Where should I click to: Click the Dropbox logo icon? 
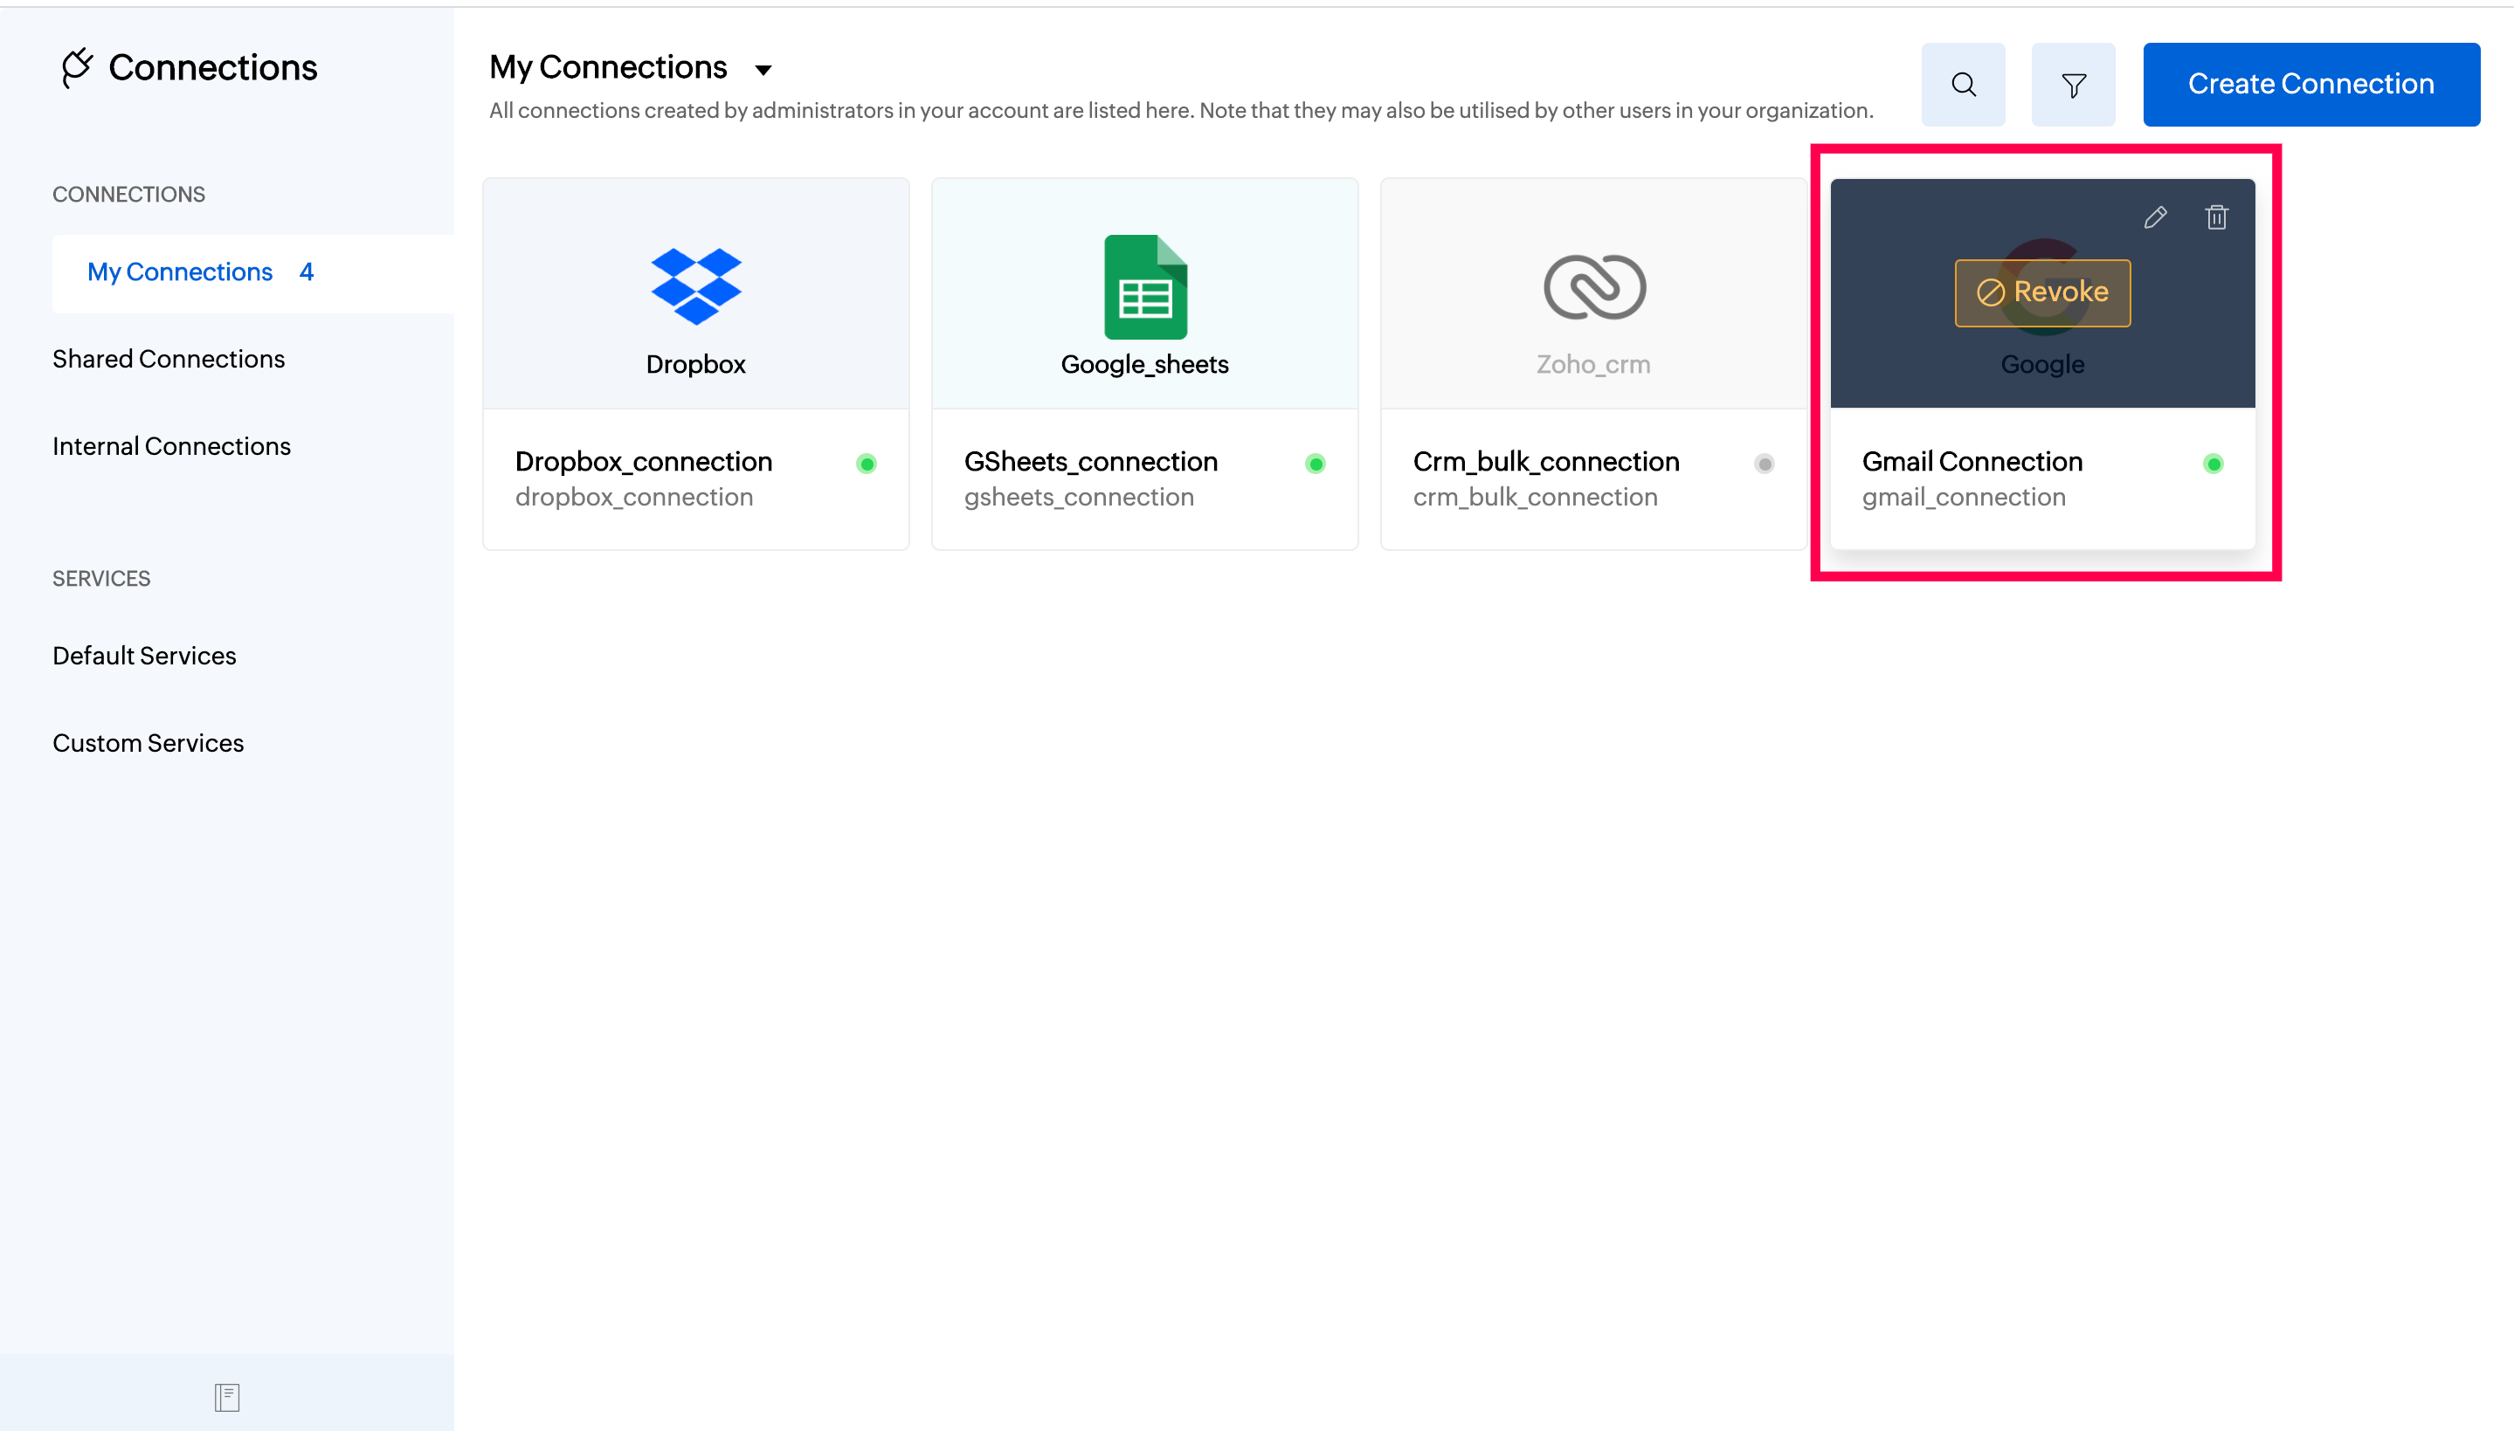695,286
